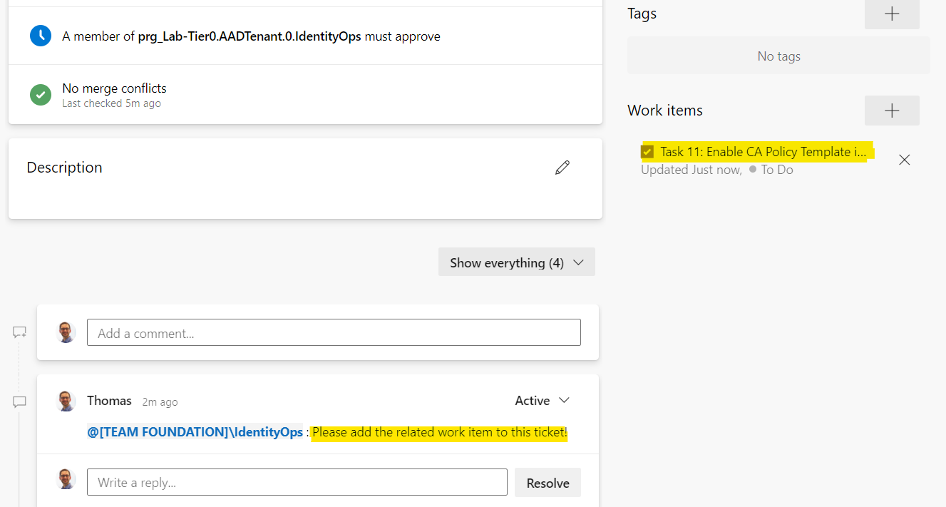Screen dimensions: 946x507
Task: Click the 2m ago comment timestamp
Action: 160,402
